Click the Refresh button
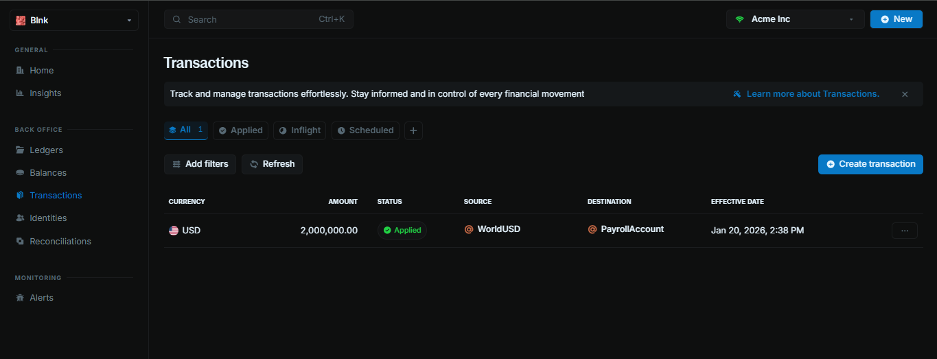Viewport: 937px width, 359px height. click(272, 164)
